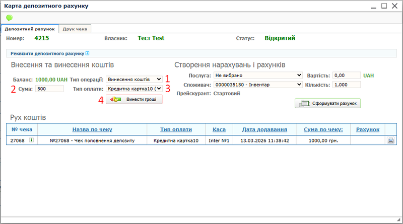Sort by the 'Назва по чеку' column header

[x=93, y=129]
